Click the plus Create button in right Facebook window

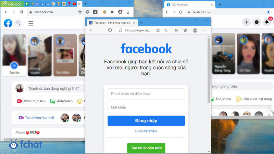246,22
